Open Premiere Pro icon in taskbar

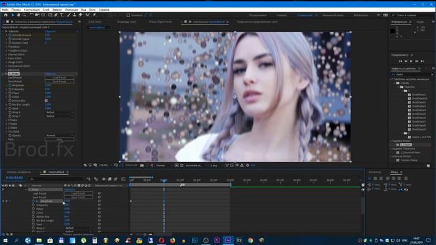pyautogui.click(x=217, y=240)
